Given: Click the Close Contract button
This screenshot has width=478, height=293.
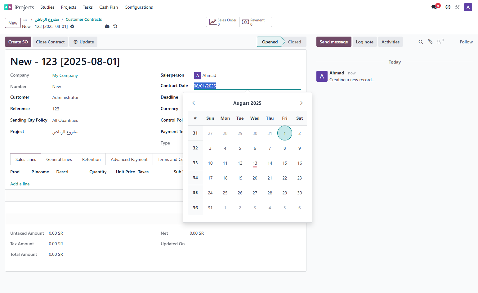Looking at the screenshot, I should click(50, 42).
